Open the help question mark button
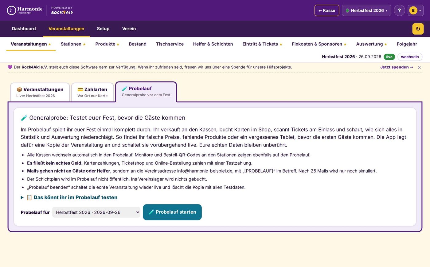The width and height of the screenshot is (430, 267). click(x=399, y=10)
